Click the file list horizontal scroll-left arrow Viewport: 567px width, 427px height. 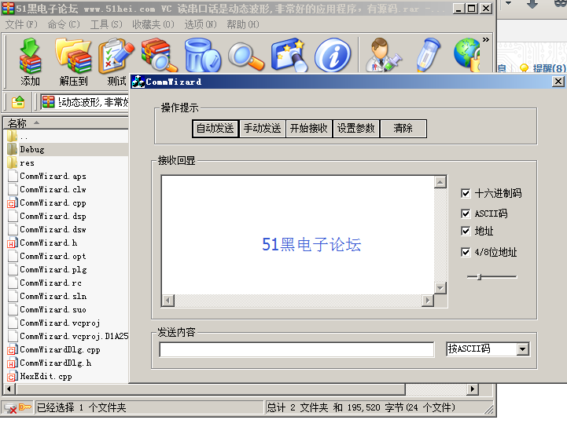pos(9,389)
